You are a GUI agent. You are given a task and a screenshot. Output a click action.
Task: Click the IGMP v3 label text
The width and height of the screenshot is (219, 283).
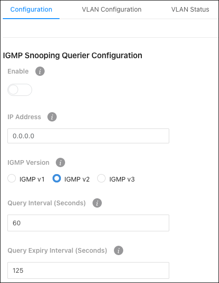coord(122,179)
